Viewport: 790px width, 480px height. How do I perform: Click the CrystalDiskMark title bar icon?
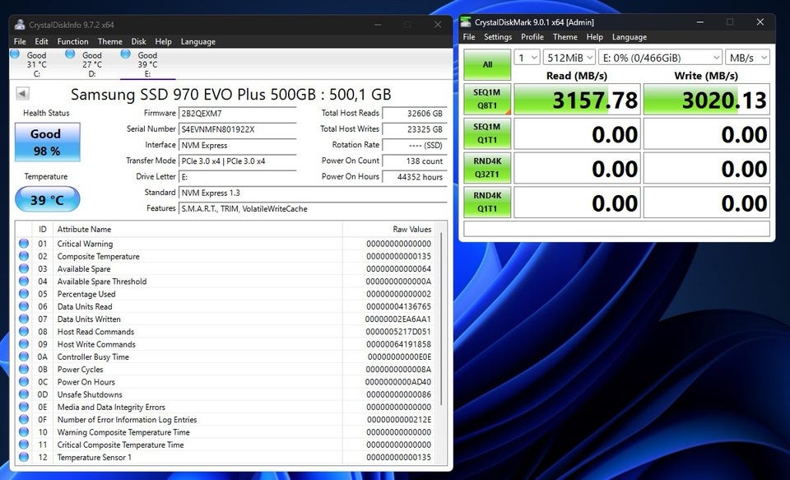[x=467, y=22]
